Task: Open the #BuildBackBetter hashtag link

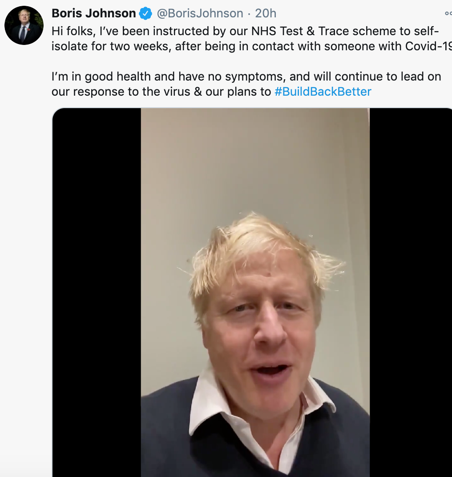Action: 323,92
